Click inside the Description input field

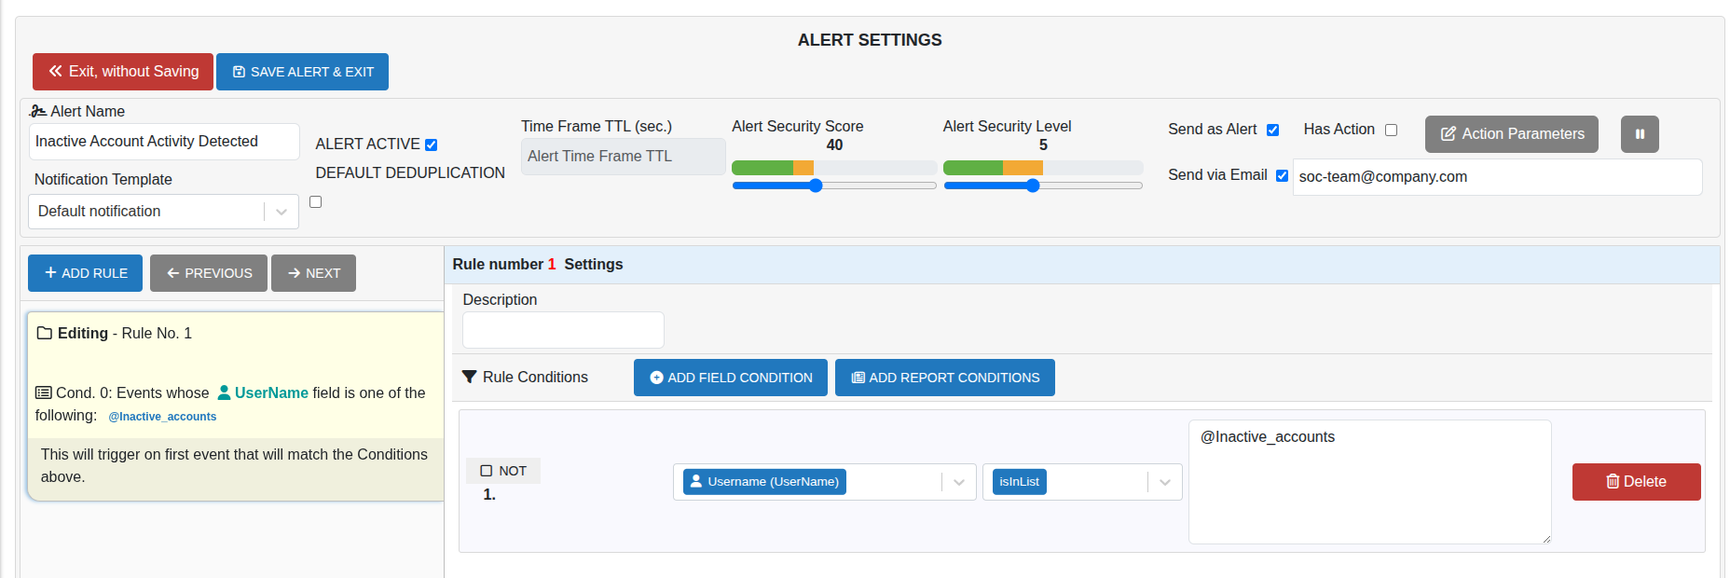tap(562, 329)
